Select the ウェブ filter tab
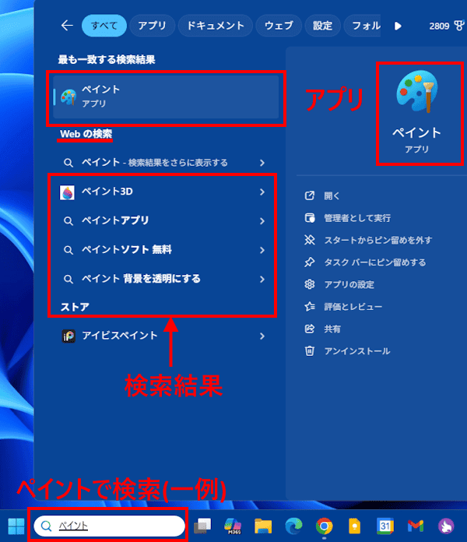This screenshot has width=467, height=542. (279, 26)
